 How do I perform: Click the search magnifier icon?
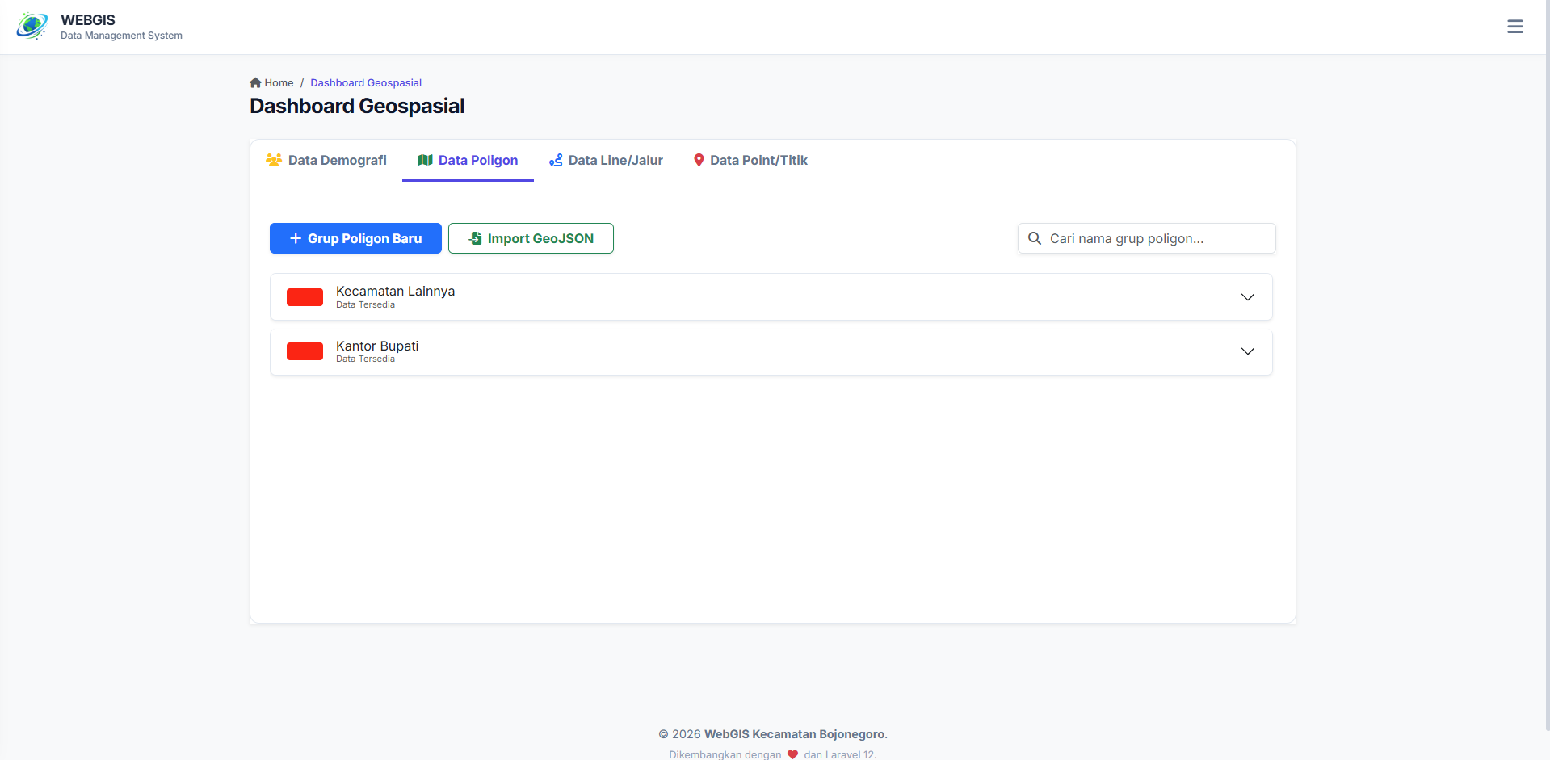tap(1034, 238)
